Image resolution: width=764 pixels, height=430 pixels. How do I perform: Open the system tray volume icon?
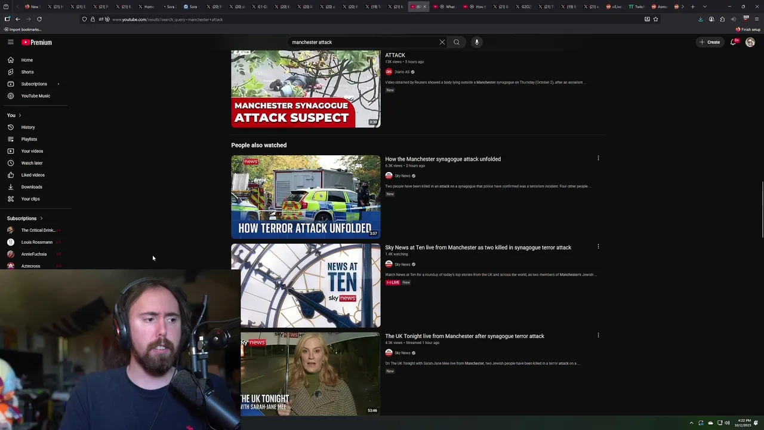point(727,423)
